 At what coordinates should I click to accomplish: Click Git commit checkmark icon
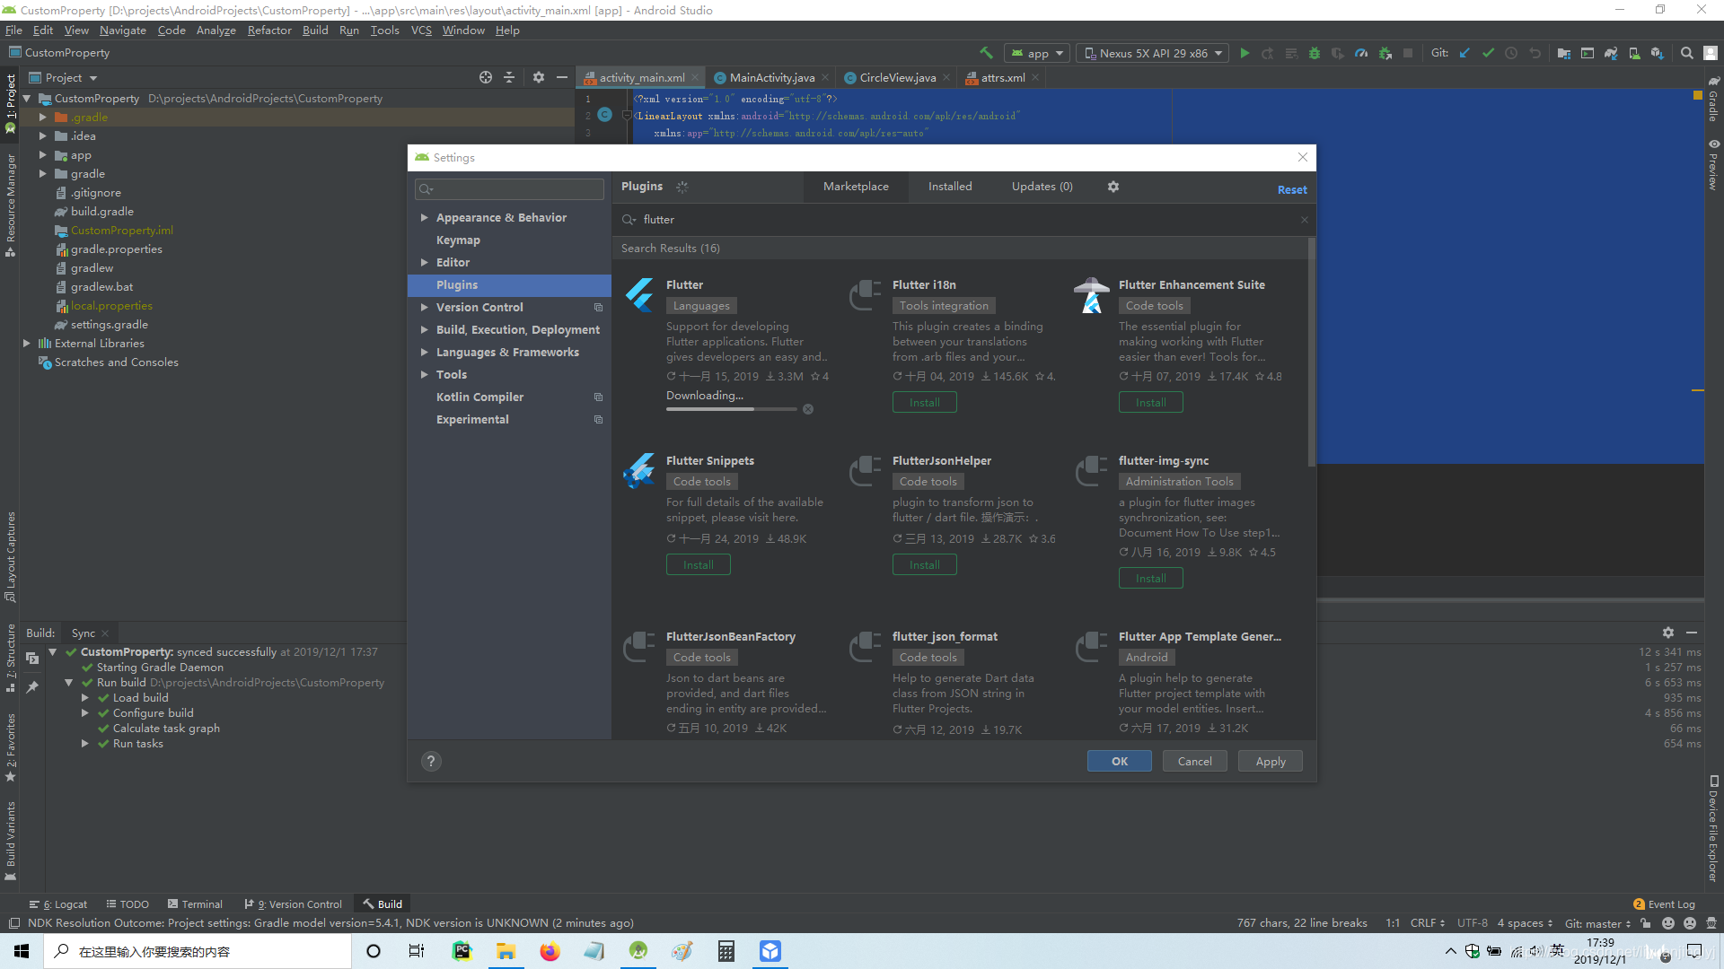click(1488, 53)
